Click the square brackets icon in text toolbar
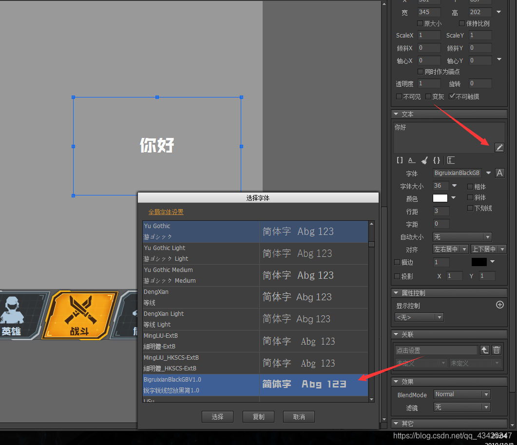 click(400, 160)
